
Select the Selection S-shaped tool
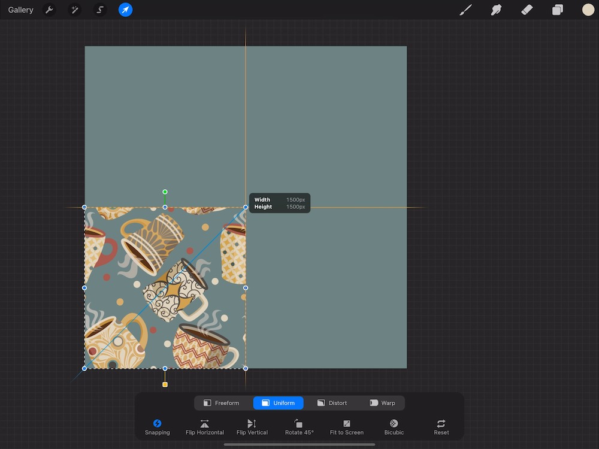point(100,10)
